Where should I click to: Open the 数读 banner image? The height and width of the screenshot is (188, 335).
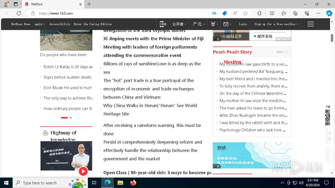pos(252,155)
